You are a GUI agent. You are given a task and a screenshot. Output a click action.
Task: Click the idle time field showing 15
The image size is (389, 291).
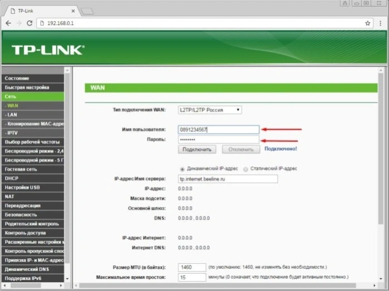[x=192, y=277]
